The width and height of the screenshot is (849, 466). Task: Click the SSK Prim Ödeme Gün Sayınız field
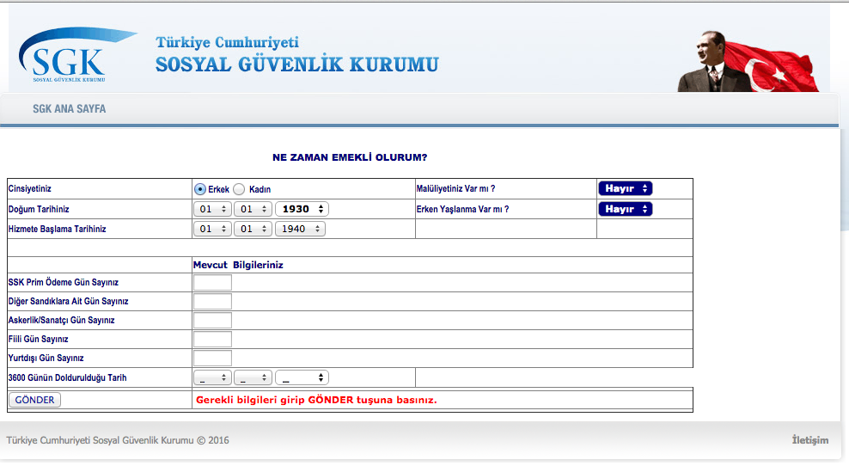click(x=212, y=283)
